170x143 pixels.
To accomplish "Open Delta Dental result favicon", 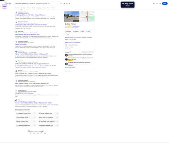I will 16,32.
